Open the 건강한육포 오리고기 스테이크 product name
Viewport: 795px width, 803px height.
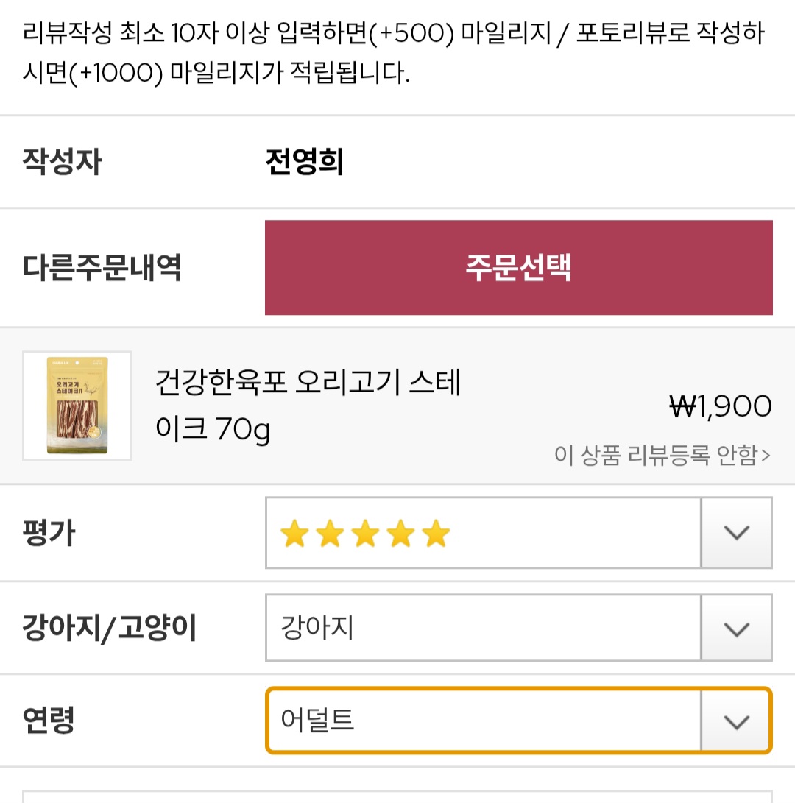coord(308,405)
